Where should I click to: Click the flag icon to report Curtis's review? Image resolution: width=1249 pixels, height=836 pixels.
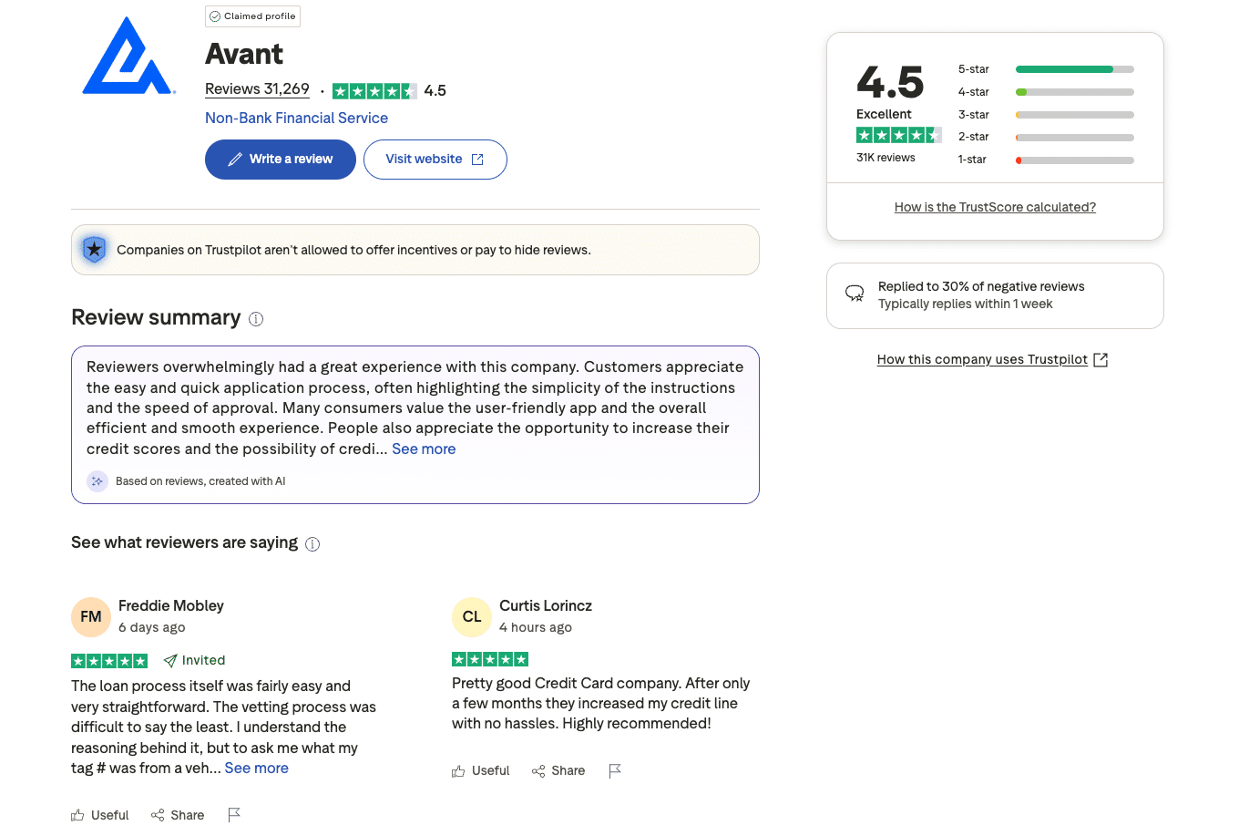pyautogui.click(x=615, y=770)
